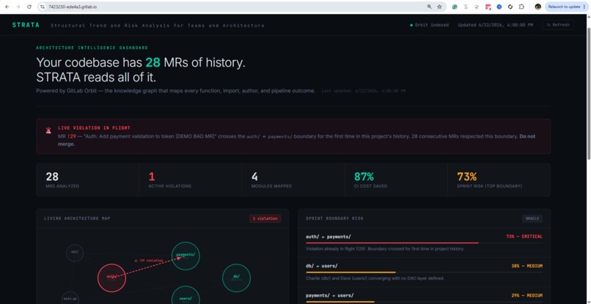591x304 pixels.
Task: Click the 87% CI Cost Saved stat card
Action: click(x=396, y=179)
